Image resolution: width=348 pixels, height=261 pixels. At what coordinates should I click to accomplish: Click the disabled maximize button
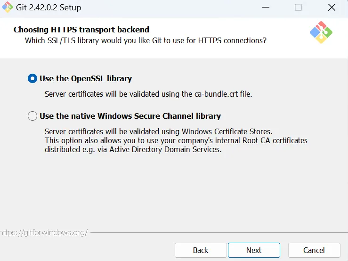(x=298, y=8)
